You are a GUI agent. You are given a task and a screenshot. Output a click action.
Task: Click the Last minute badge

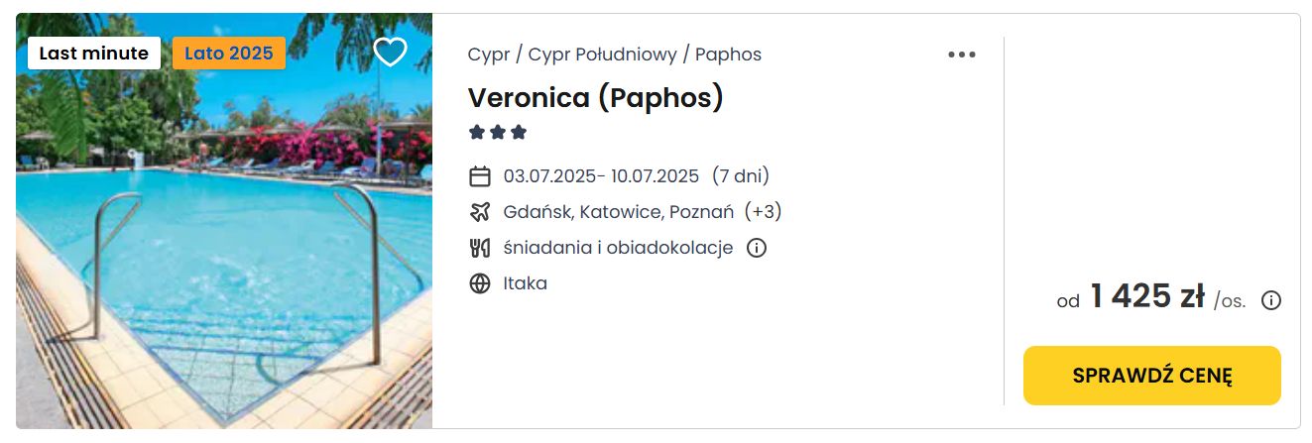94,54
